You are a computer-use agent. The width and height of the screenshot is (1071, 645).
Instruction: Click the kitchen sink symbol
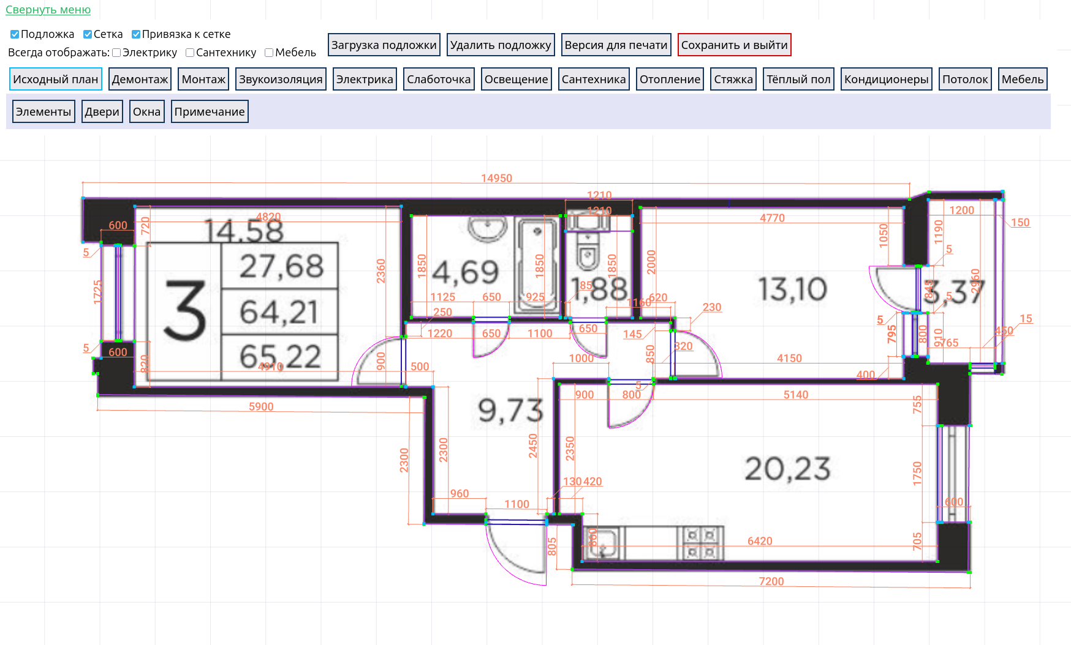(604, 543)
